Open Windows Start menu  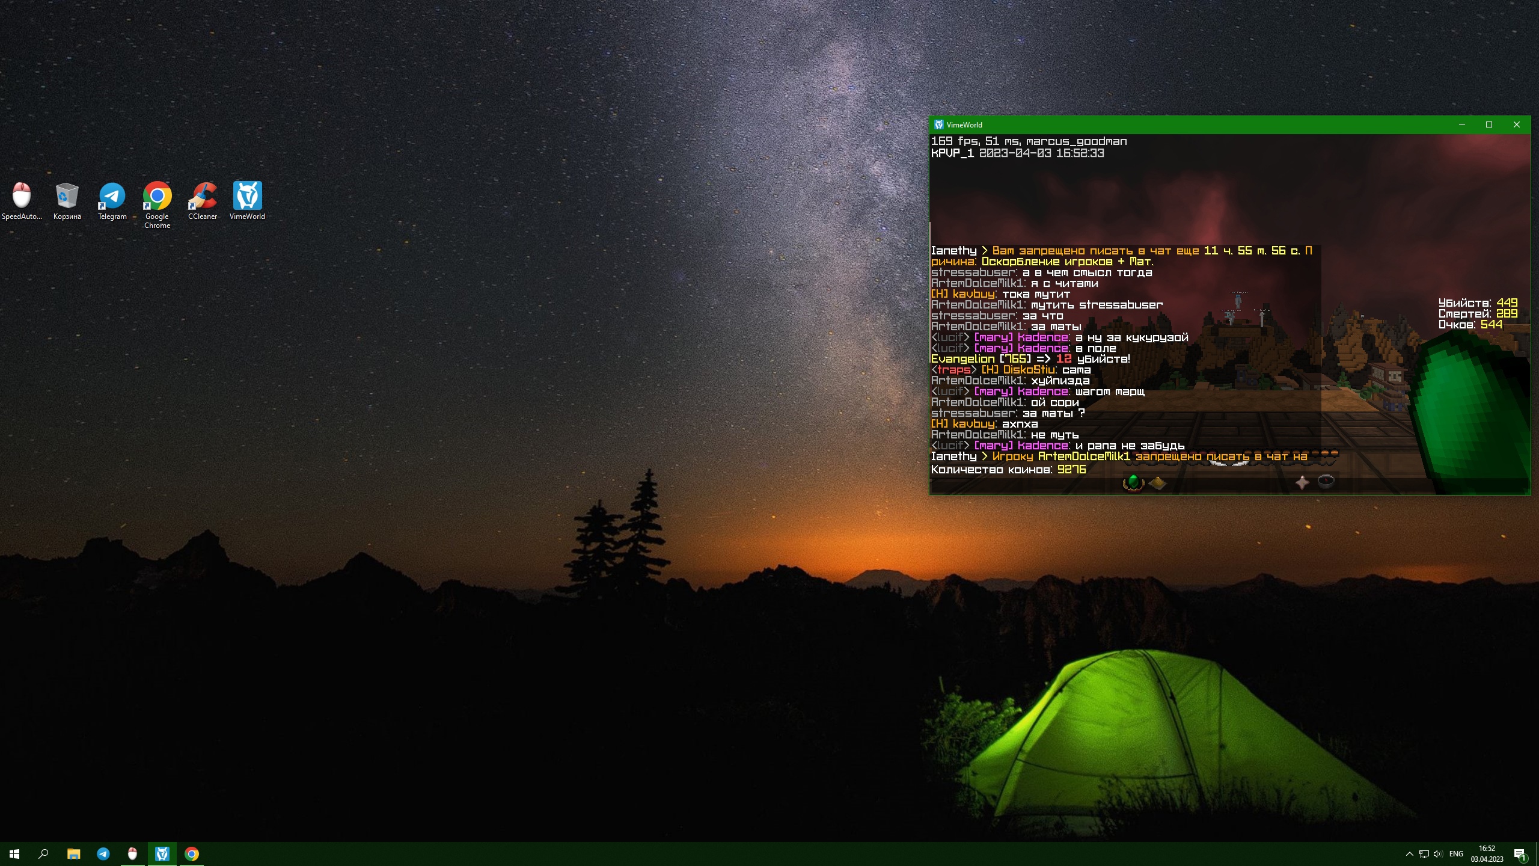point(14,853)
